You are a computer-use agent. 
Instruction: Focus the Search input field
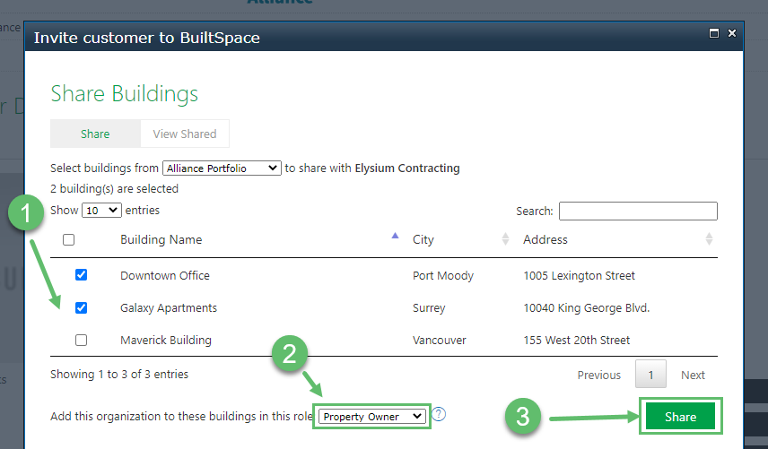[x=638, y=211]
